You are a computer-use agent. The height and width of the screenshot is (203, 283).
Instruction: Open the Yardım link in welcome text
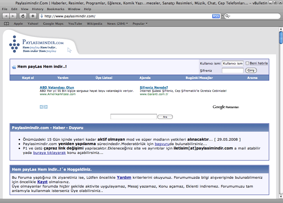(x=124, y=177)
